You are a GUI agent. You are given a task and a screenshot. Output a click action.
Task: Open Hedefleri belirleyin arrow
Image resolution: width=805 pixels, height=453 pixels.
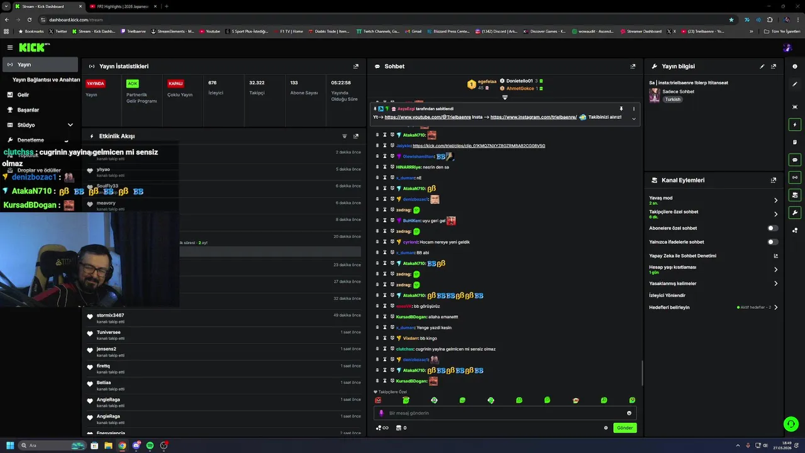pyautogui.click(x=775, y=308)
